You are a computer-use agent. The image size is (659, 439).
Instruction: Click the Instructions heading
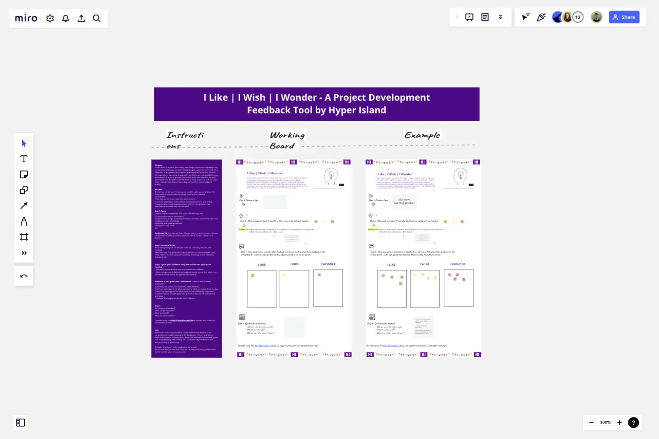[x=185, y=140]
